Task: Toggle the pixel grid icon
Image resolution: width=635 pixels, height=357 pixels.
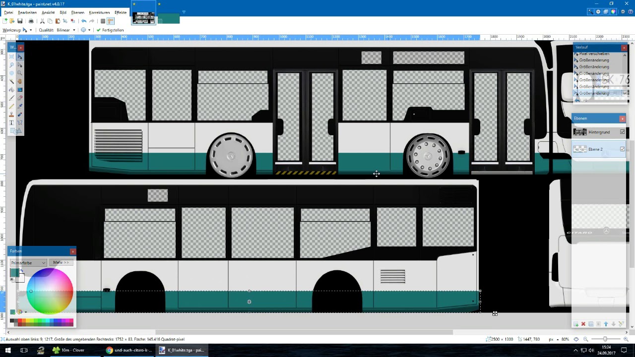Action: coord(103,21)
